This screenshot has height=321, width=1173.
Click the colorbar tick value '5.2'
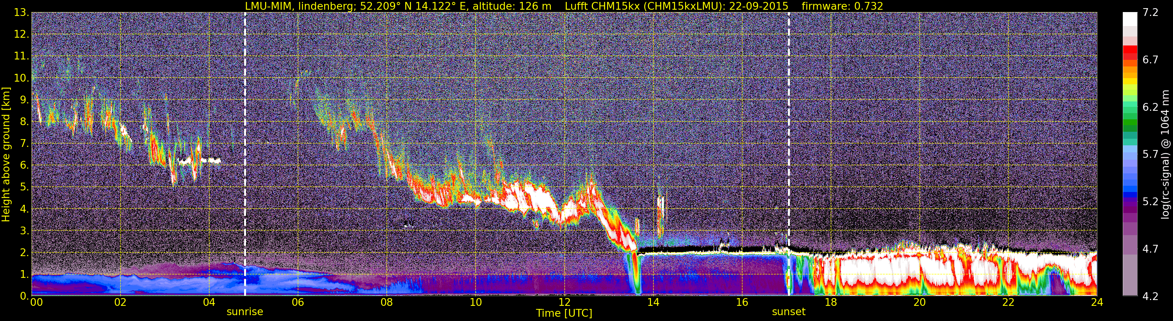click(1150, 202)
